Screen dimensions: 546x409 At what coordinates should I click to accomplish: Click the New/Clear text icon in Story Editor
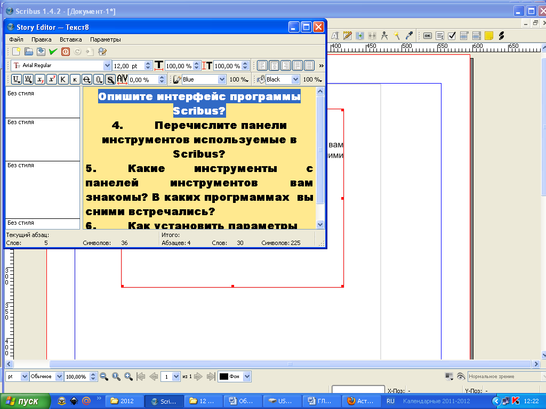click(16, 52)
